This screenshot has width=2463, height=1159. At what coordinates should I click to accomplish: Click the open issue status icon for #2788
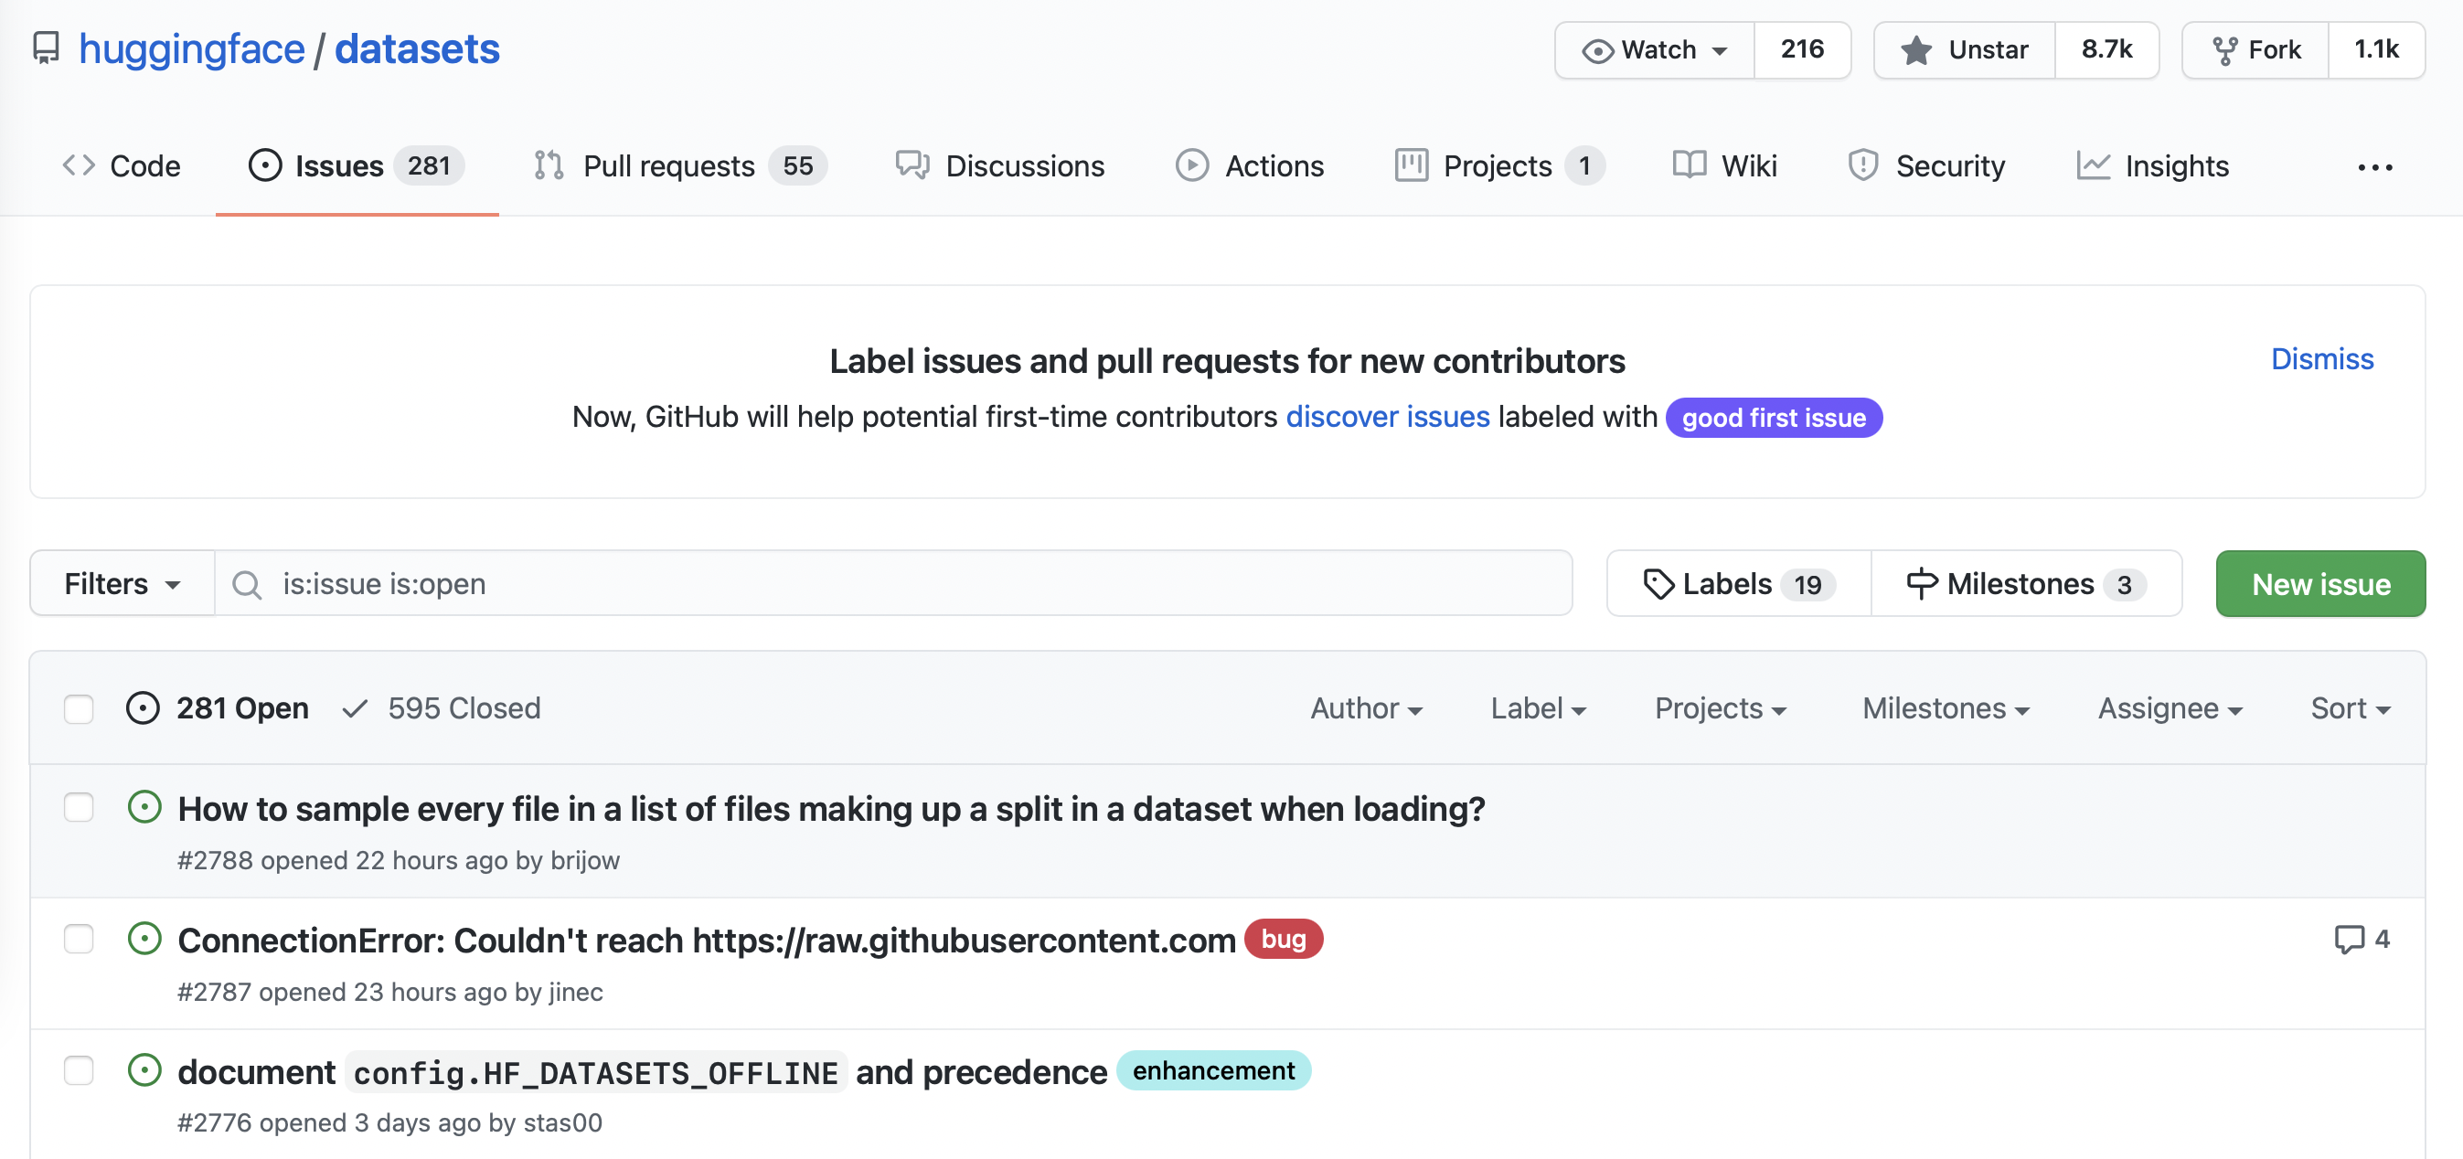144,806
